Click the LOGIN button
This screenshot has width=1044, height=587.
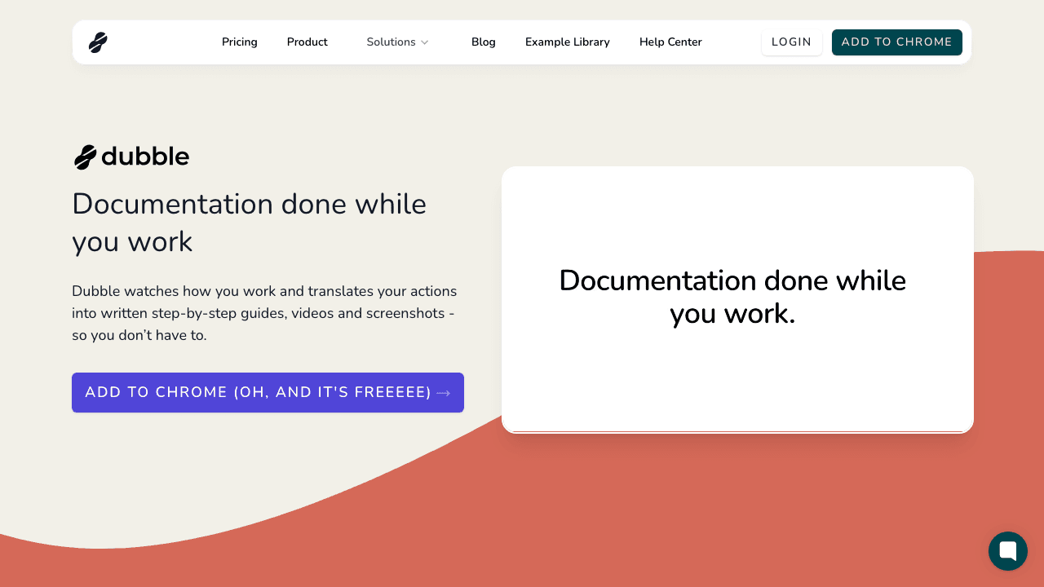click(791, 42)
